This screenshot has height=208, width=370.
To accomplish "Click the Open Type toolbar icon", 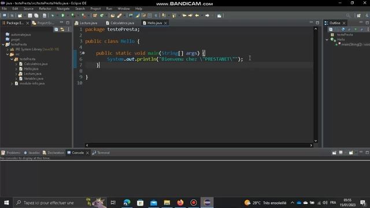I will 113,16.
